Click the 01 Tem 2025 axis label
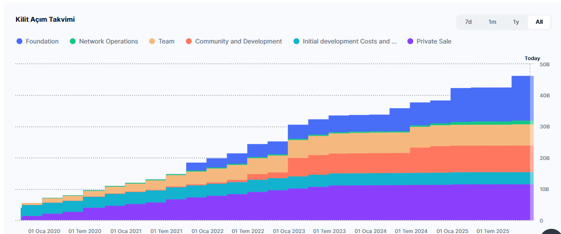 tap(493, 231)
